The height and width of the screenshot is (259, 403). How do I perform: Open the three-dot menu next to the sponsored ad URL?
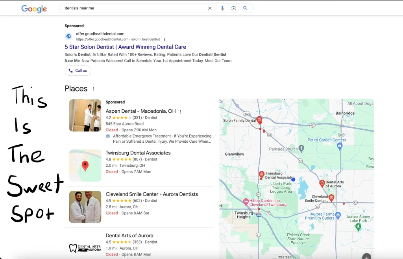pyautogui.click(x=165, y=39)
